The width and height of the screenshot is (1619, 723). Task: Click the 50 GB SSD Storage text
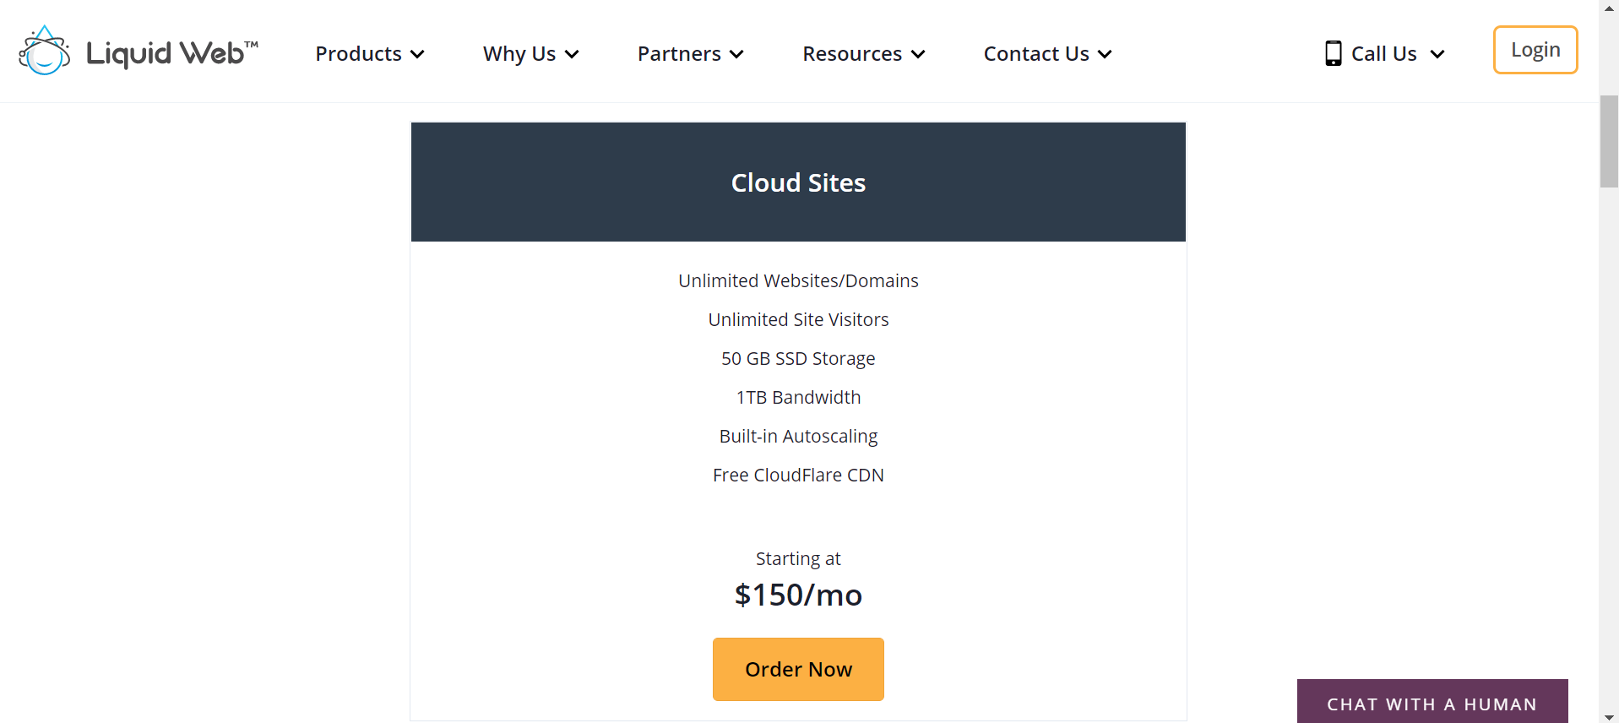[x=798, y=358]
